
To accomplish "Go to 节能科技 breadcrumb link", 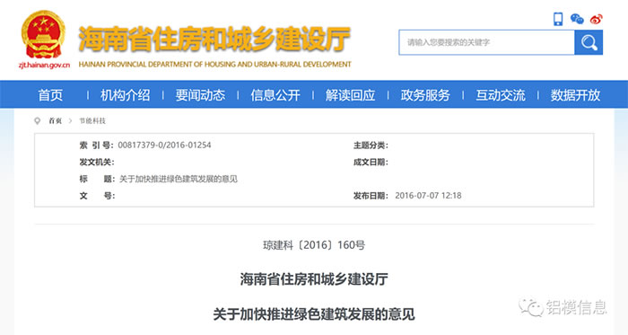I will [x=92, y=120].
